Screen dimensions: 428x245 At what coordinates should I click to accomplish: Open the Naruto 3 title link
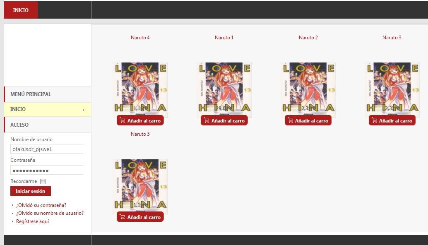click(392, 38)
